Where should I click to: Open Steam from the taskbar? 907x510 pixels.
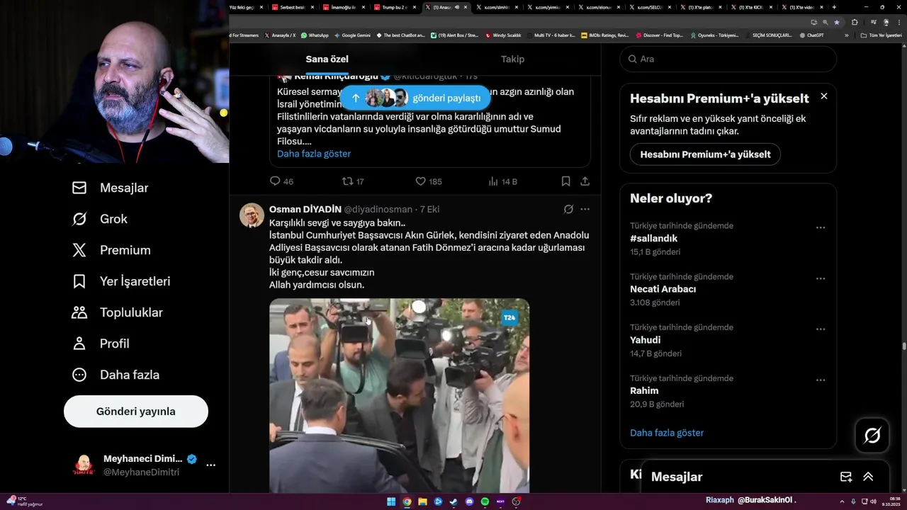pyautogui.click(x=453, y=501)
